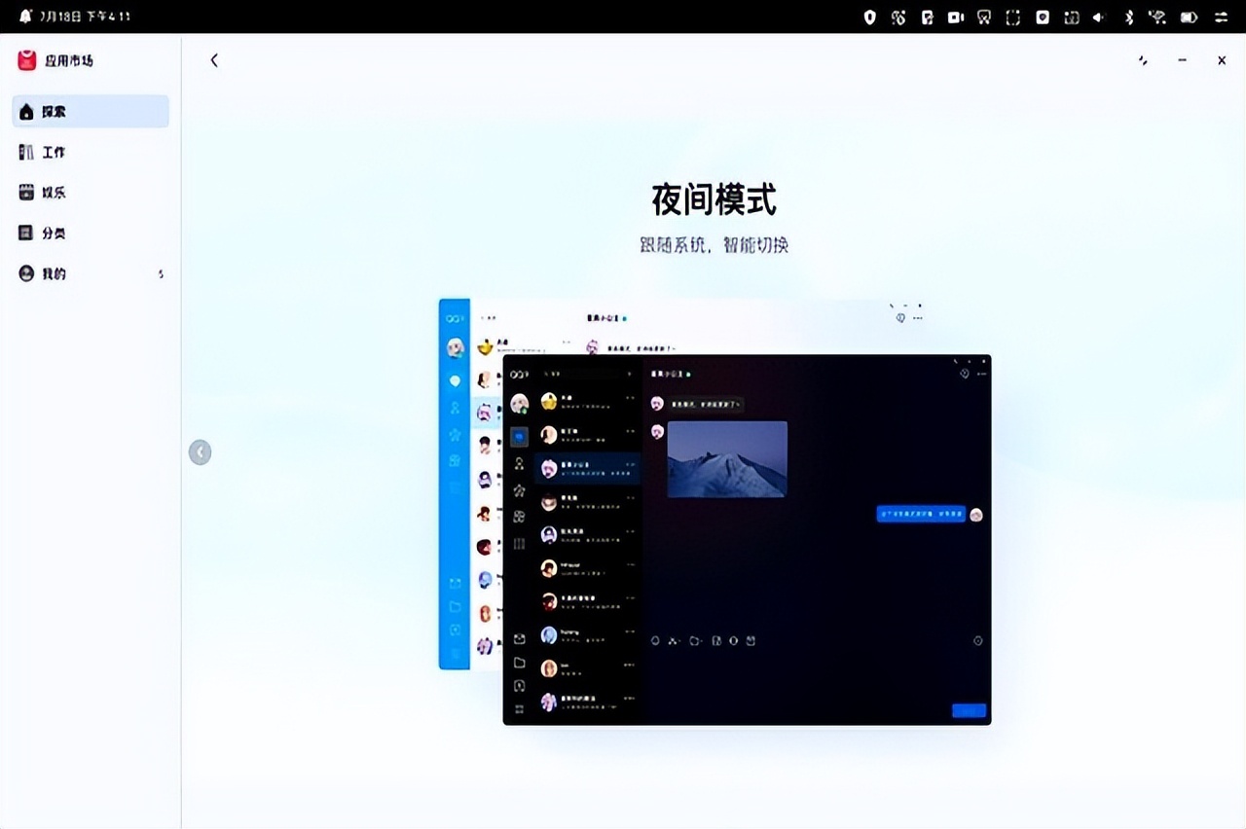
Task: Click the red 应用市场 app logo
Action: 27,60
